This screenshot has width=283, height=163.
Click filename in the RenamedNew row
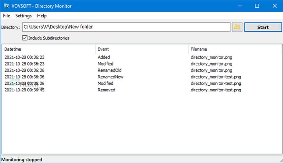[216, 77]
